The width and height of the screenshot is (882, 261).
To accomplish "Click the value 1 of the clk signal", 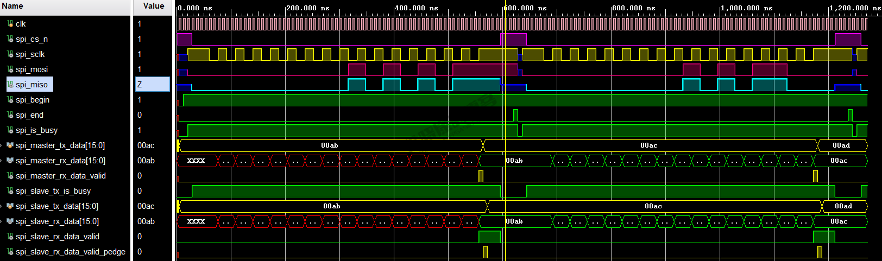I will [x=140, y=24].
